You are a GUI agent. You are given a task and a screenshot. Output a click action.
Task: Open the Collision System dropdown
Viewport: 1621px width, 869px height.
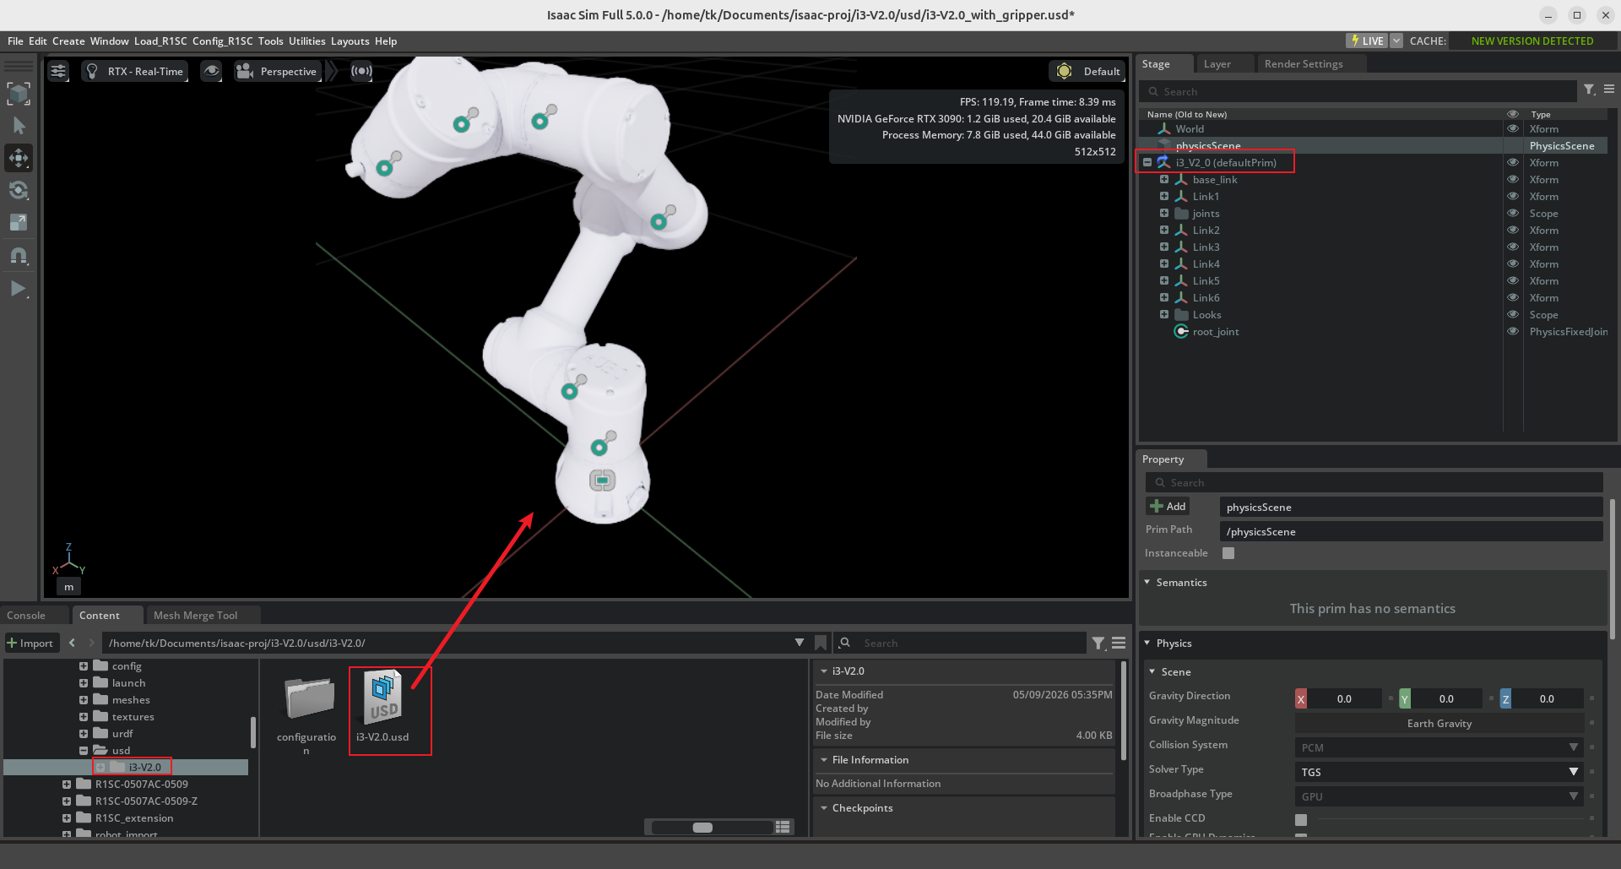pyautogui.click(x=1439, y=747)
